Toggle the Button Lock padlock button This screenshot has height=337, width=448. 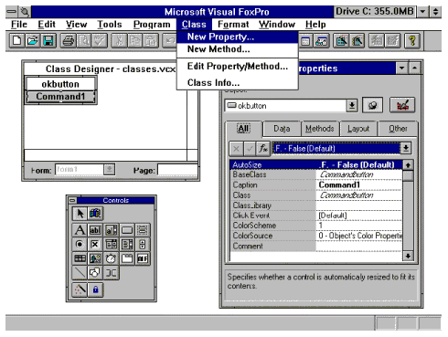95,290
